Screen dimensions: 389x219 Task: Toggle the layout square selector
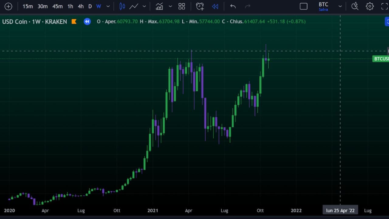point(304,6)
